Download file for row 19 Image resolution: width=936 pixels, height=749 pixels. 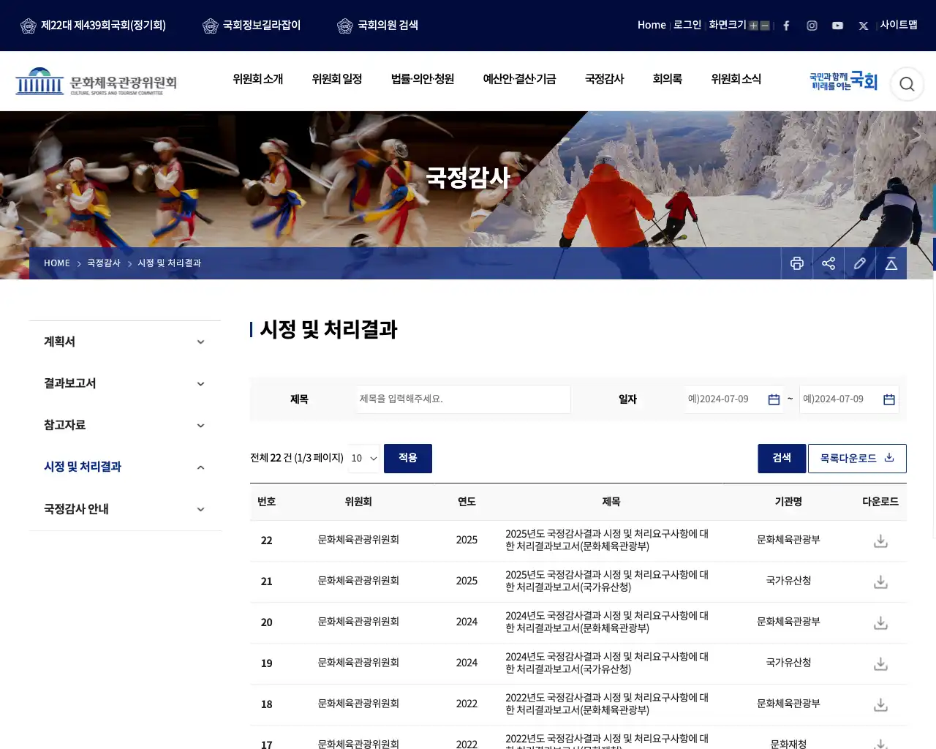[x=880, y=663]
